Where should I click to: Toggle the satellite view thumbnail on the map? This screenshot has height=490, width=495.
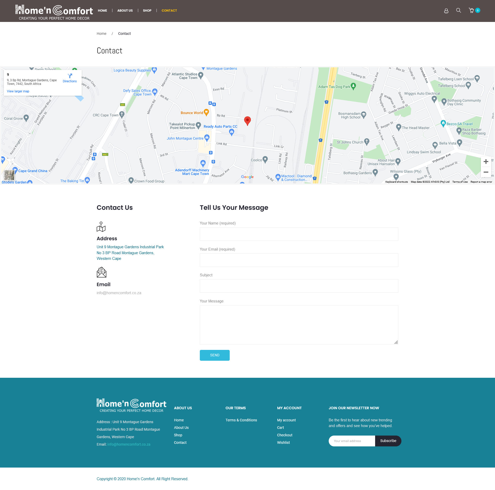[9, 175]
